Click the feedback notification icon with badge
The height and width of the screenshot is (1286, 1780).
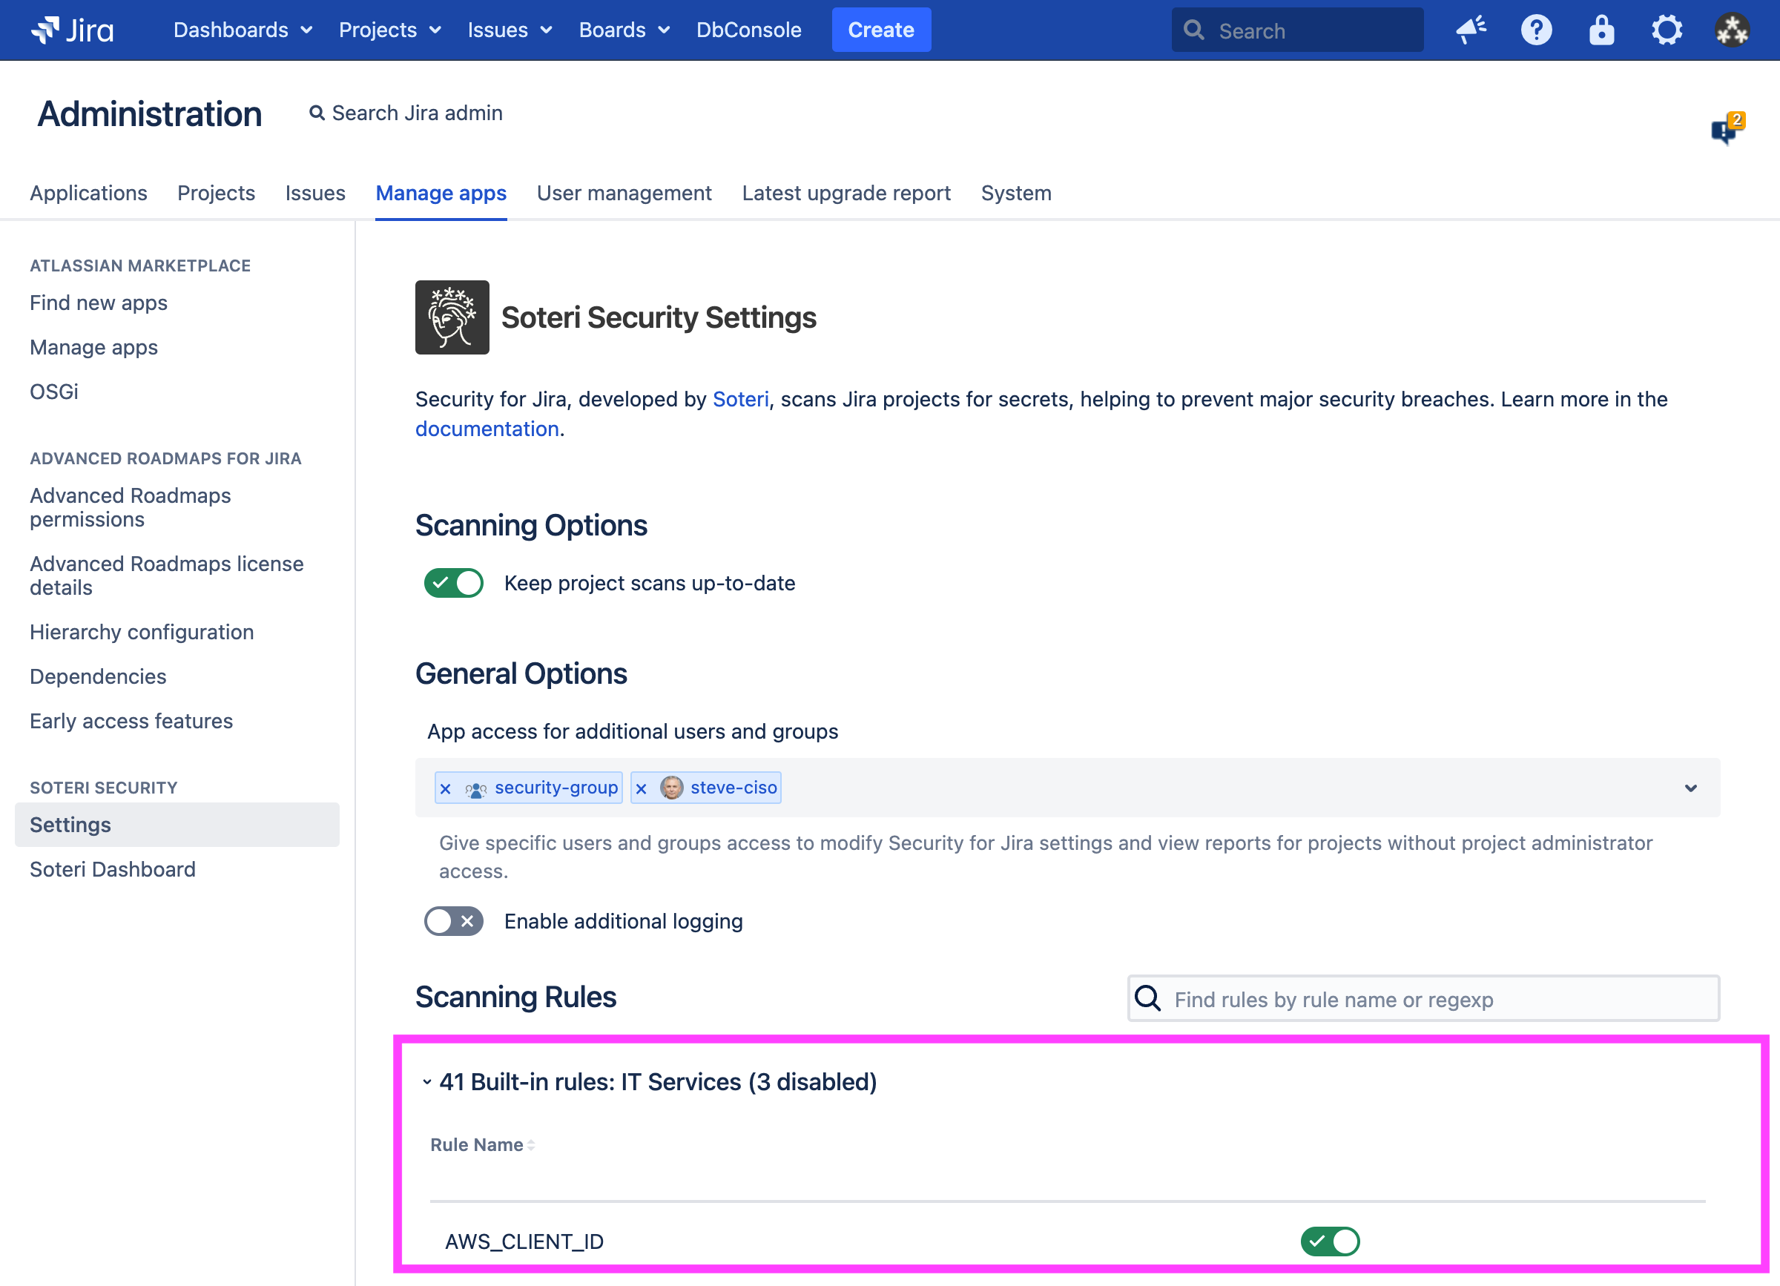pyautogui.click(x=1726, y=130)
